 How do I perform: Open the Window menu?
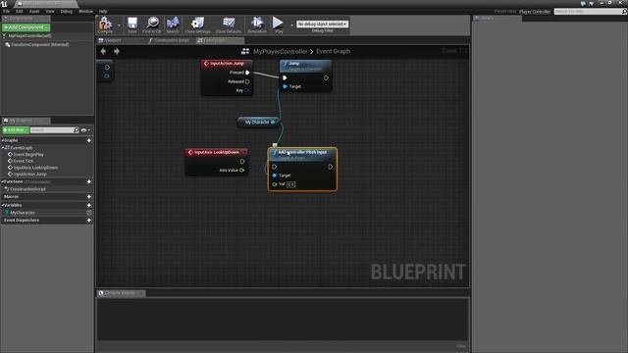click(85, 11)
